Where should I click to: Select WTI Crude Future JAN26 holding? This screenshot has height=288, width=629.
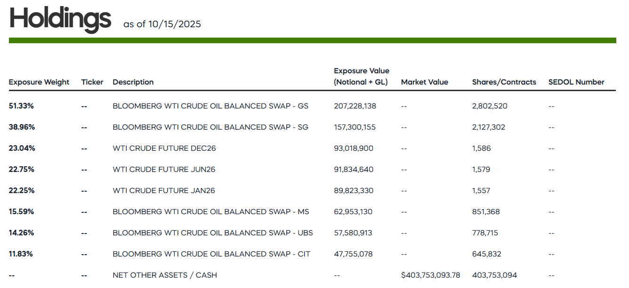pyautogui.click(x=164, y=191)
